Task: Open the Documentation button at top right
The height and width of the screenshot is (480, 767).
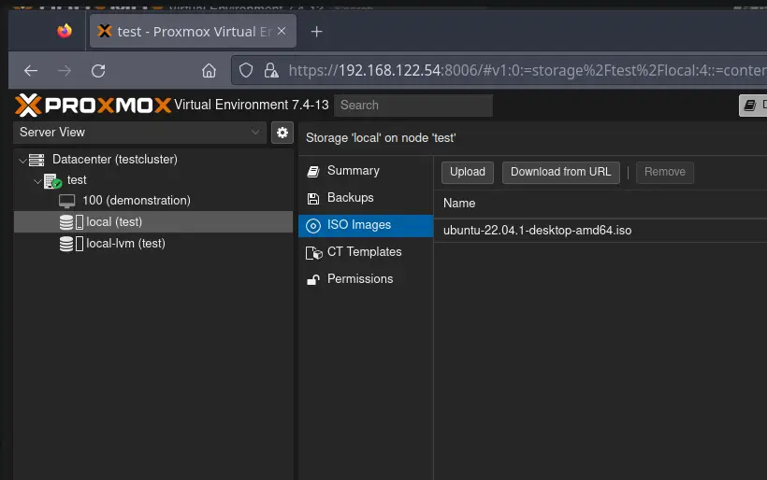Action: pyautogui.click(x=753, y=105)
